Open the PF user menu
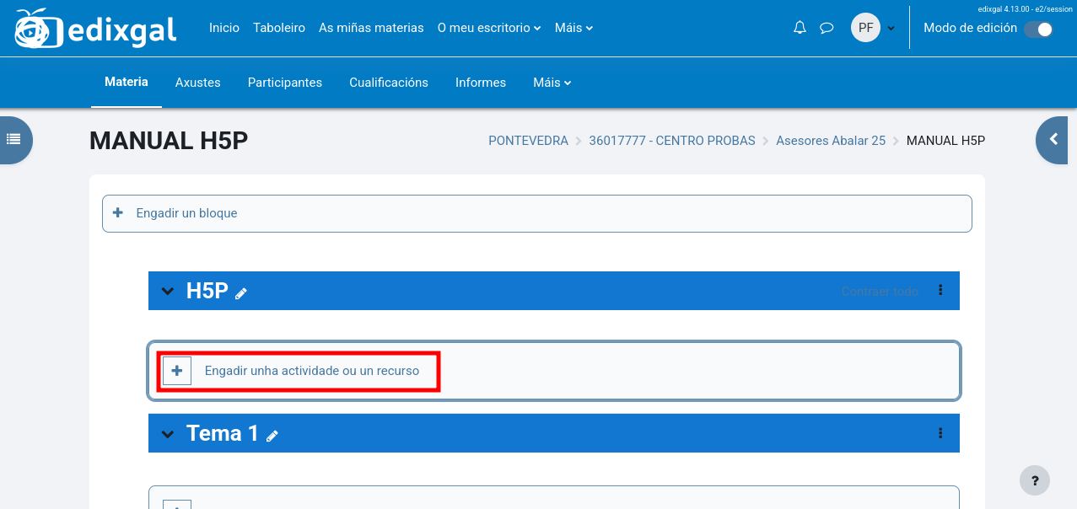The width and height of the screenshot is (1077, 509). (873, 28)
